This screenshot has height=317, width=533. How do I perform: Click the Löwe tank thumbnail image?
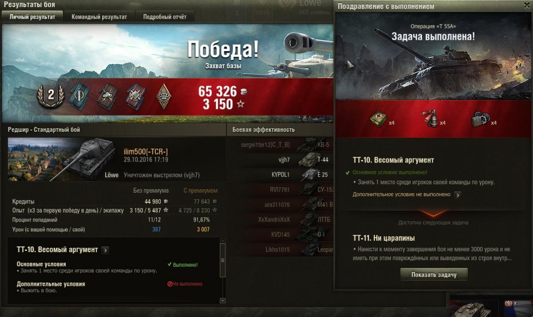pos(64,159)
